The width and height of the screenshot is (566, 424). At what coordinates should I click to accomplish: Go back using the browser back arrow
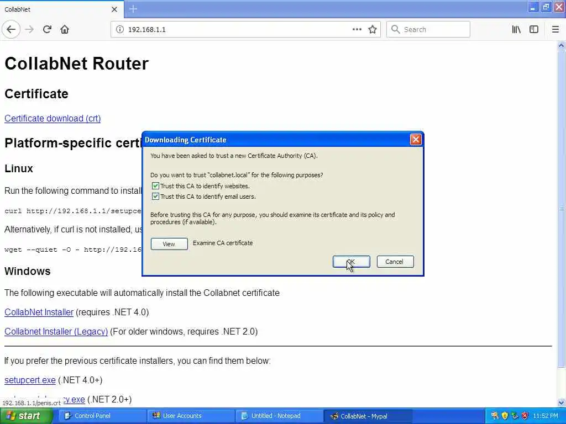tap(11, 30)
